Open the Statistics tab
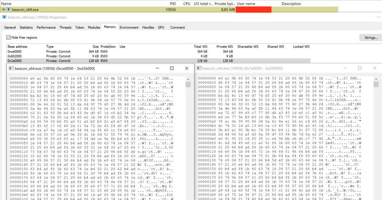This screenshot has height=200, width=382. (x=26, y=28)
